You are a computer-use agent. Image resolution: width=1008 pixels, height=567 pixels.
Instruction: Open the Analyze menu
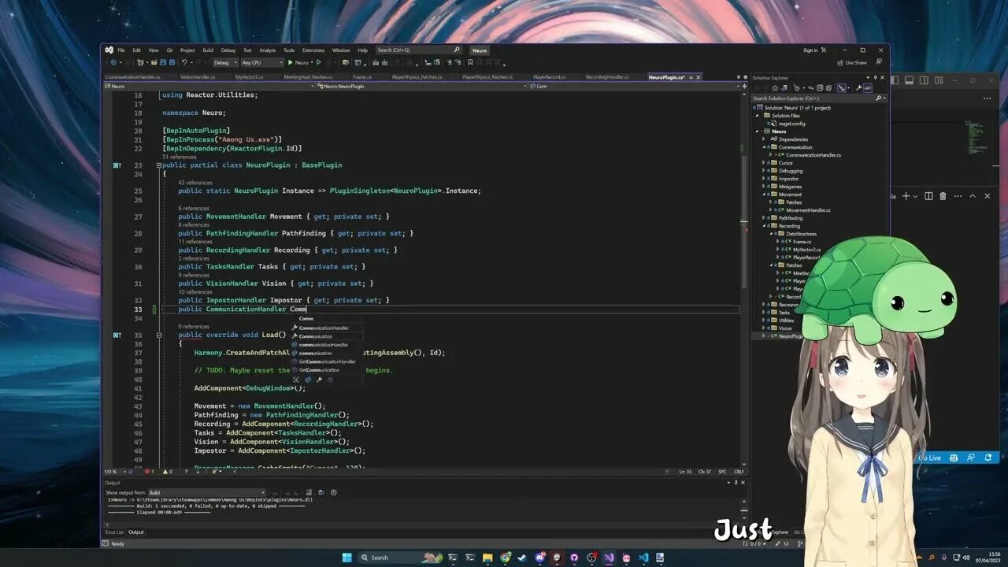(268, 50)
